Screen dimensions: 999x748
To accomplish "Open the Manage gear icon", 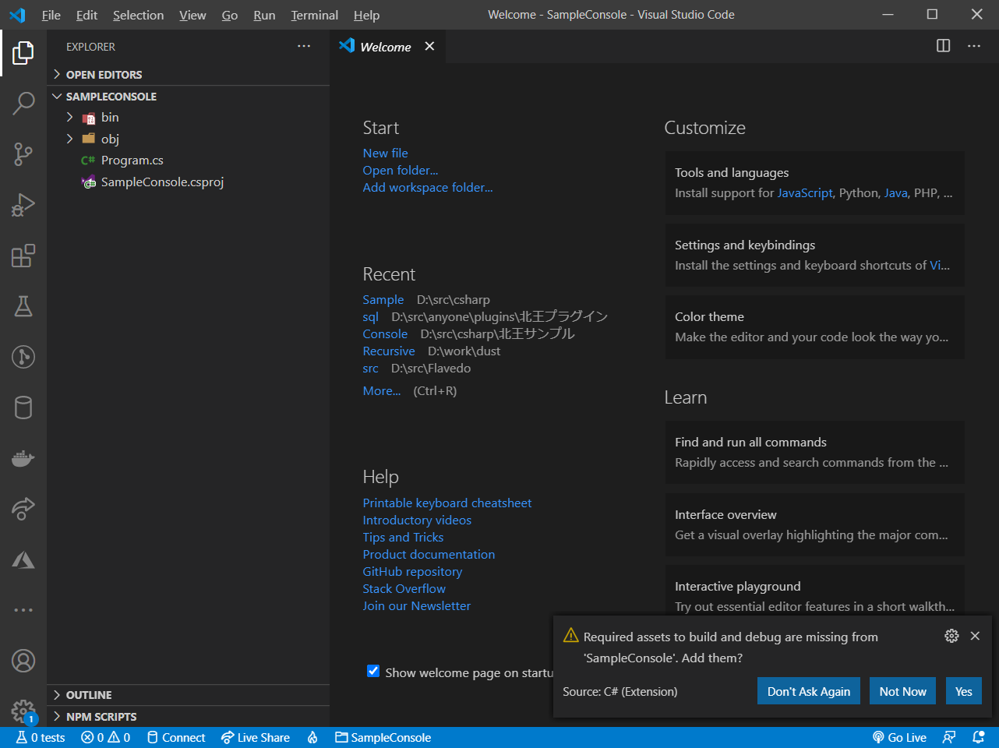I will (x=23, y=710).
